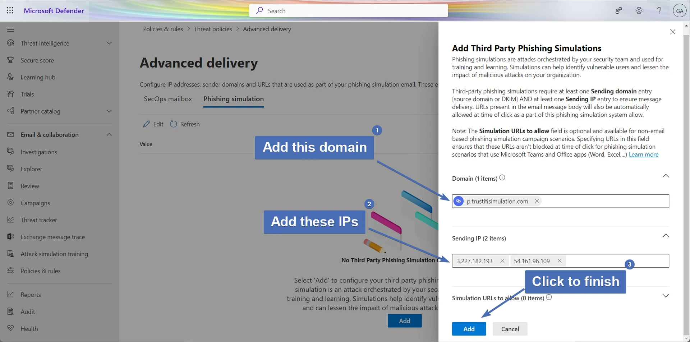Remove the p.trustifisimulation.com domain chip

[537, 201]
